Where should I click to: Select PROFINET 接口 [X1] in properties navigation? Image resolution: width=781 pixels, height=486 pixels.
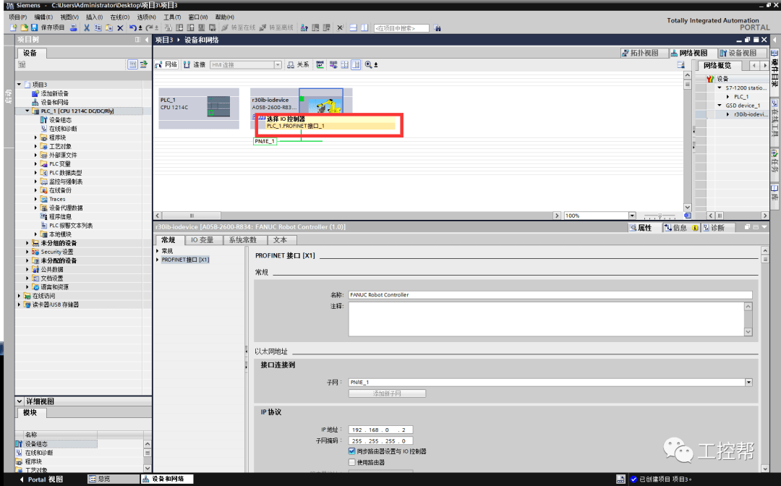[185, 260]
